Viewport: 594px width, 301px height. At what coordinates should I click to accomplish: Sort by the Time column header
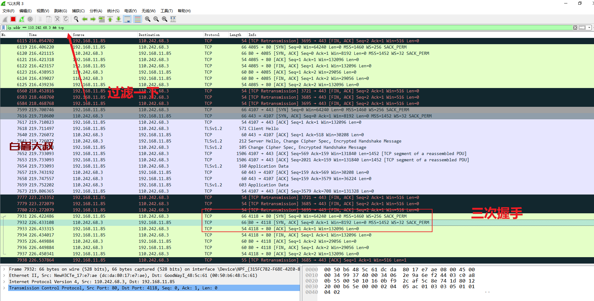pyautogui.click(x=50, y=35)
